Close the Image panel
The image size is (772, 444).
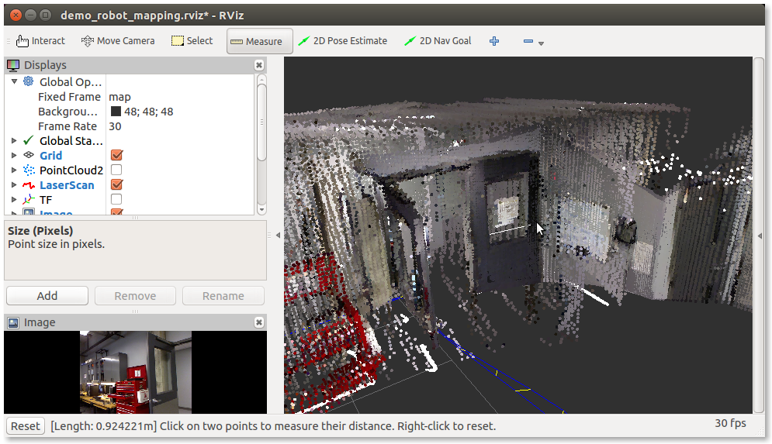[x=259, y=322]
